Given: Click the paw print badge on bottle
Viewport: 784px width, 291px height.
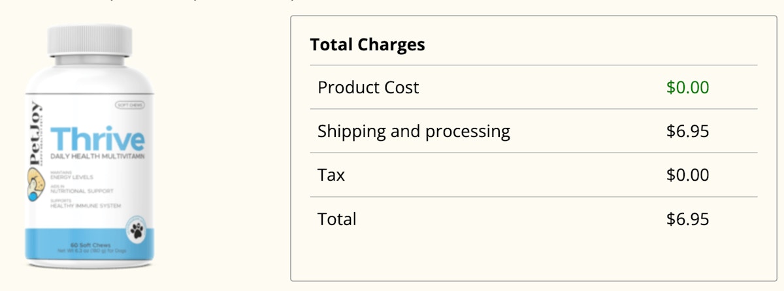Looking at the screenshot, I should pos(137,229).
